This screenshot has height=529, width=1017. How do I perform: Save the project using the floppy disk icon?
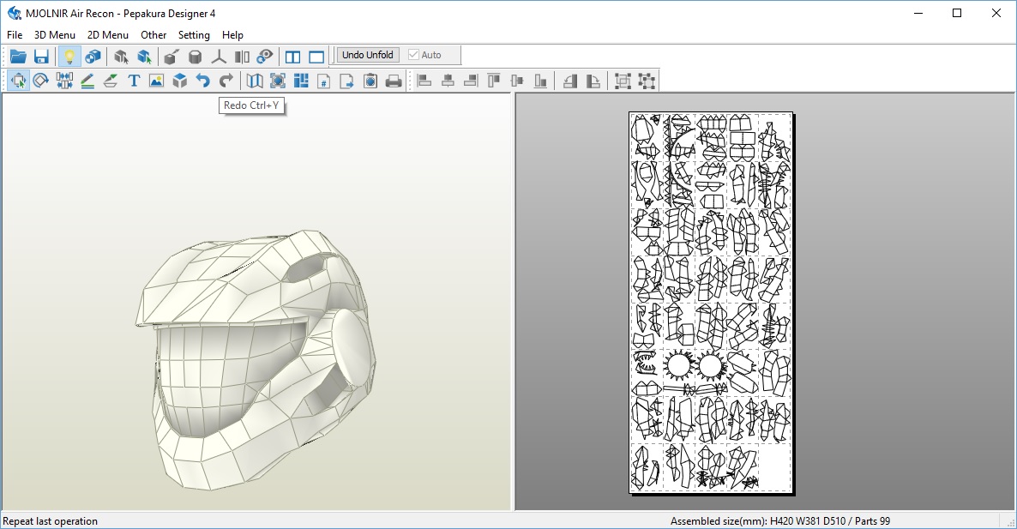pos(41,57)
